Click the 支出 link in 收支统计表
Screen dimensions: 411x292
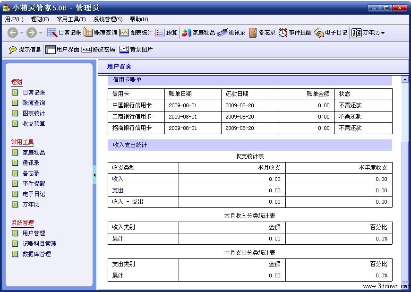tap(118, 190)
